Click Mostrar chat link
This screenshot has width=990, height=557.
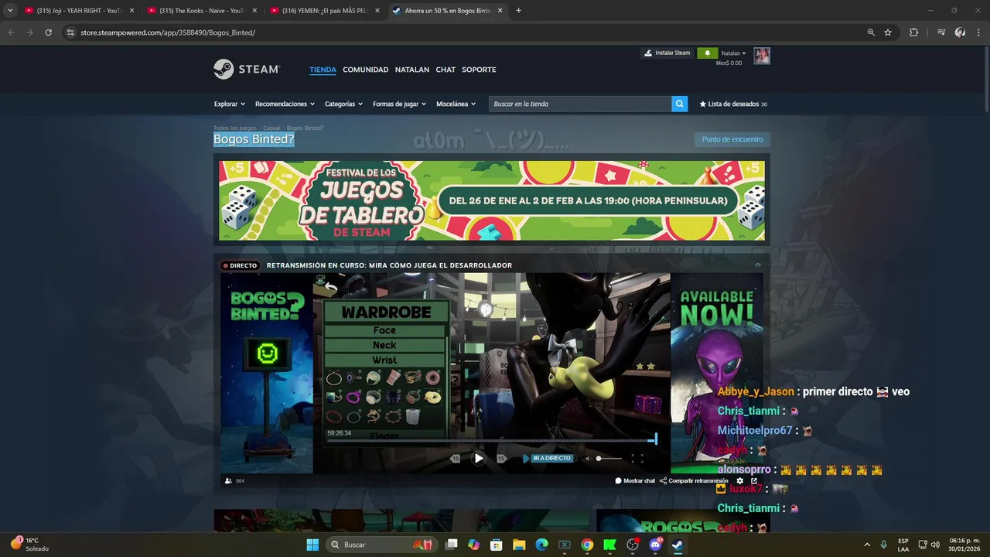pos(635,480)
